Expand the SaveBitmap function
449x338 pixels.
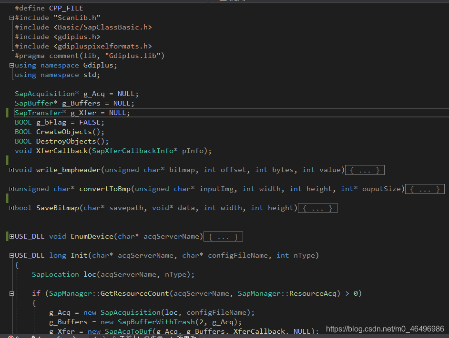(x=11, y=208)
